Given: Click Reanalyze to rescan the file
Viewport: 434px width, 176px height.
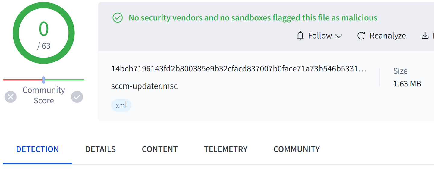Looking at the screenshot, I should tap(381, 36).
